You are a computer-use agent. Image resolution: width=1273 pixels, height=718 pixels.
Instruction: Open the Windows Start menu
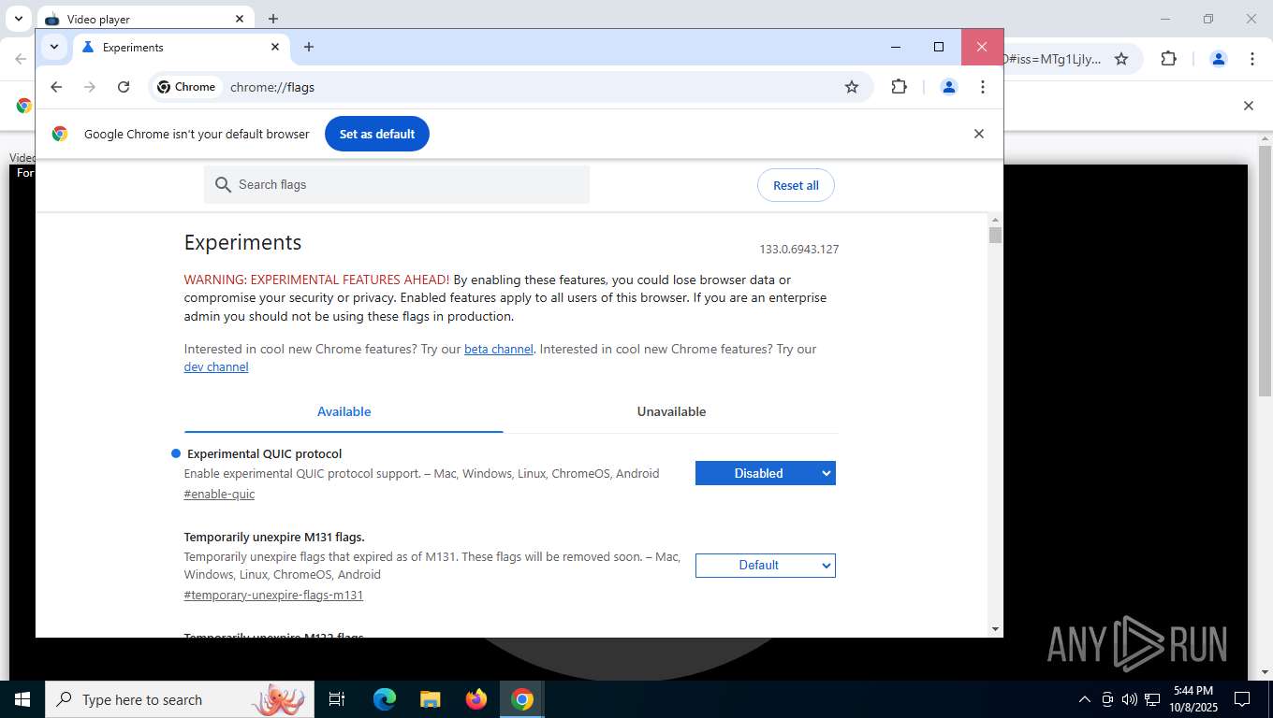[22, 699]
